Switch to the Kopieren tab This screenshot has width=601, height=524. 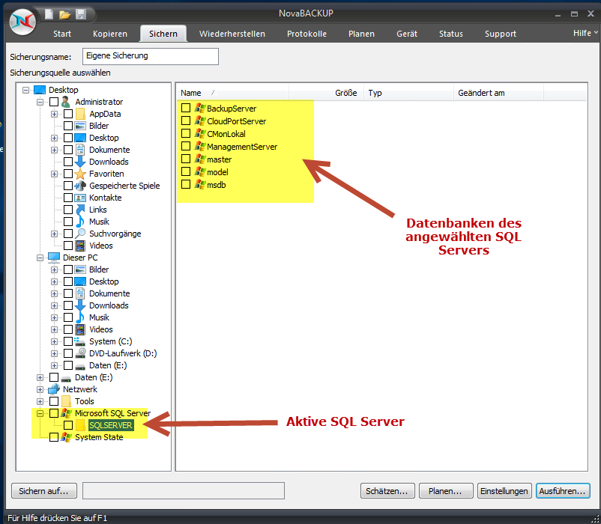click(x=110, y=34)
